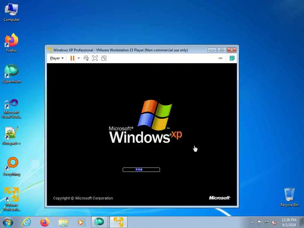Open Windows Explorer from taskbar
Screen dimensions: 304x228
tap(63, 222)
